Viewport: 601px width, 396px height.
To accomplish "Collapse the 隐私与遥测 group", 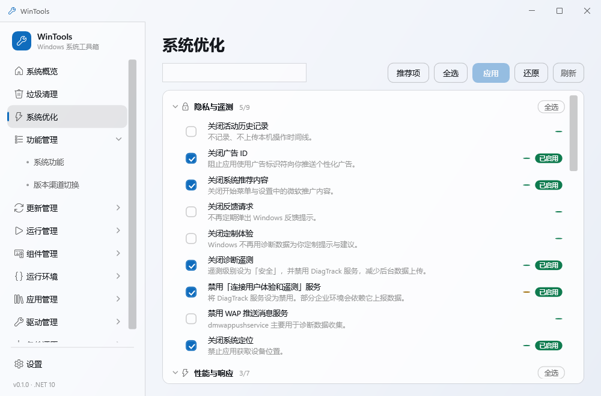I will tap(175, 107).
